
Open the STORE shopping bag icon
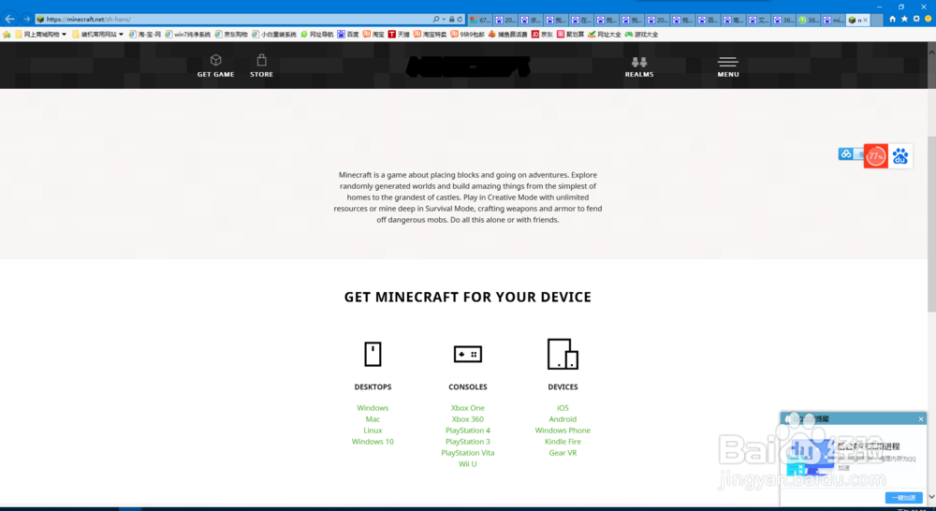[261, 60]
